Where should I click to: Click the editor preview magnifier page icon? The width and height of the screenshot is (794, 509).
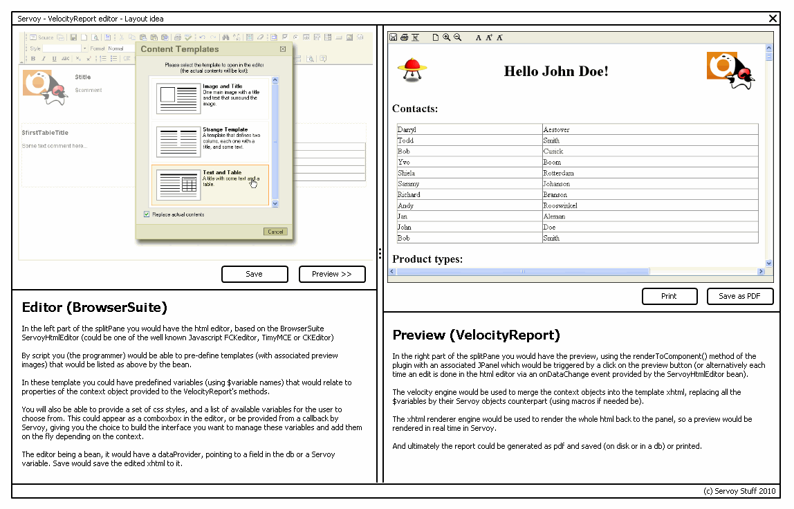(95, 37)
